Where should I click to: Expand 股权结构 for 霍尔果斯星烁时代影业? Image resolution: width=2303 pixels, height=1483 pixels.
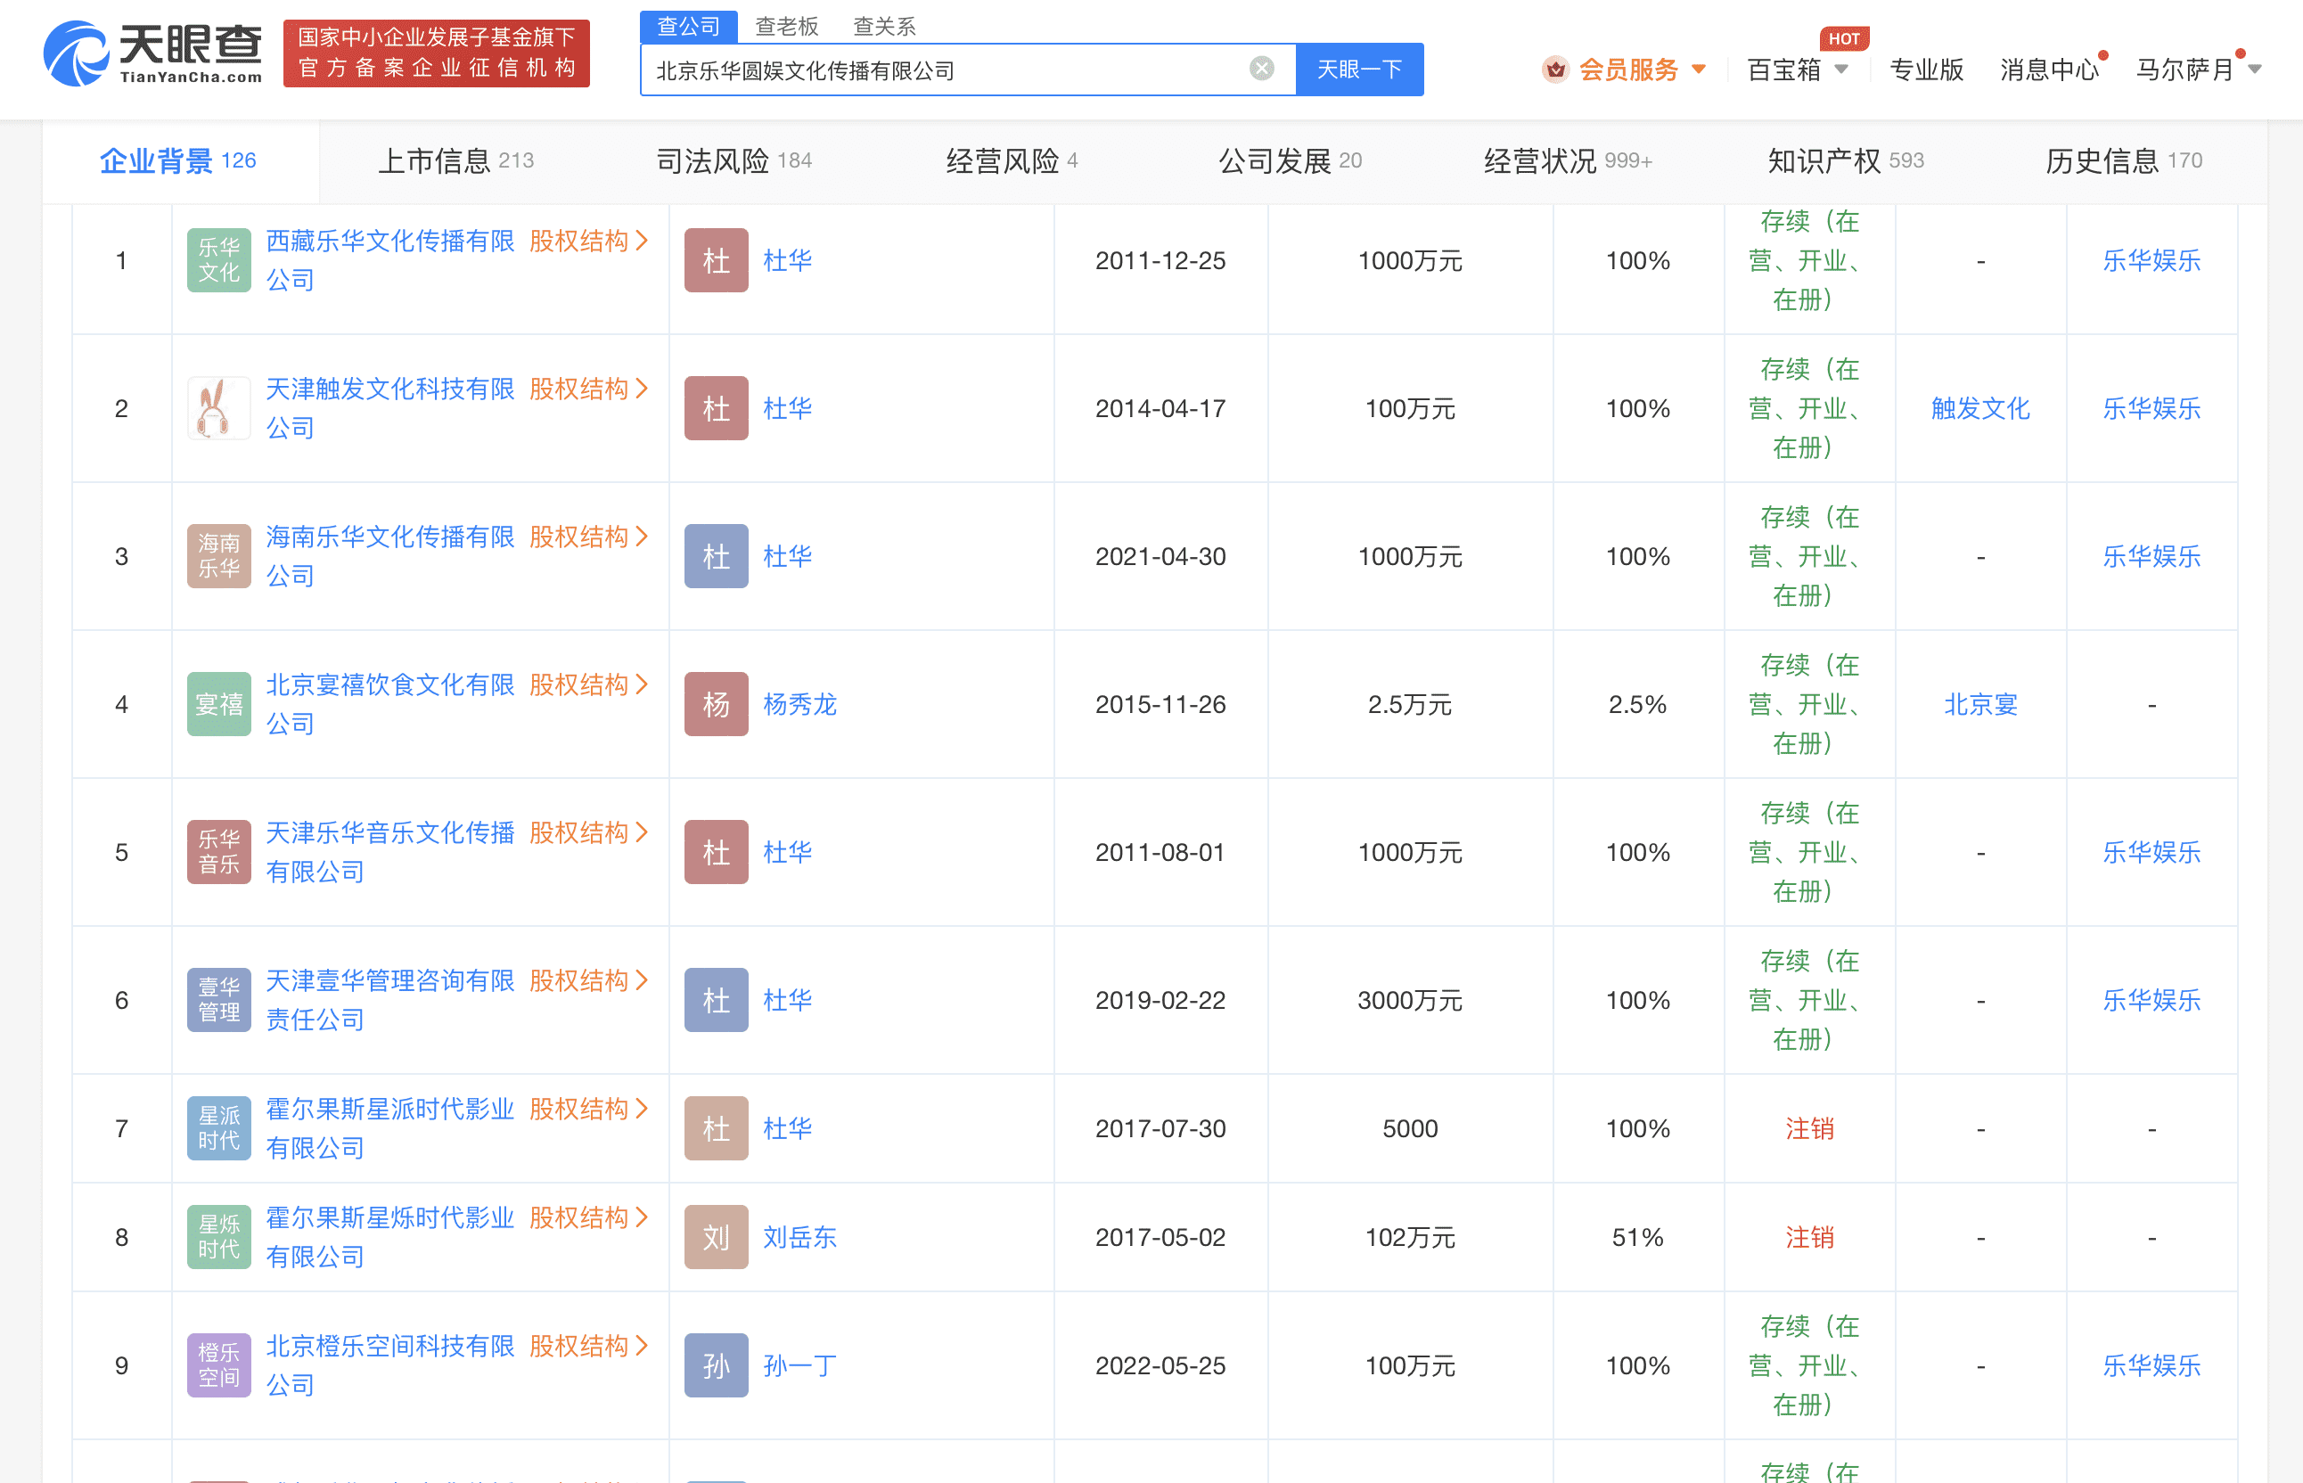(x=589, y=1217)
